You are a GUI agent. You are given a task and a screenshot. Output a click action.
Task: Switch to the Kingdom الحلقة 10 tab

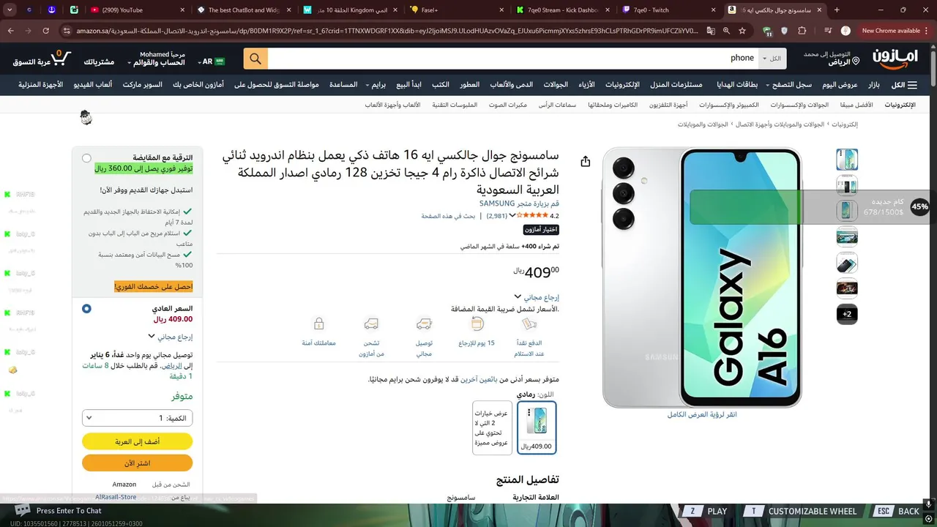click(x=350, y=10)
